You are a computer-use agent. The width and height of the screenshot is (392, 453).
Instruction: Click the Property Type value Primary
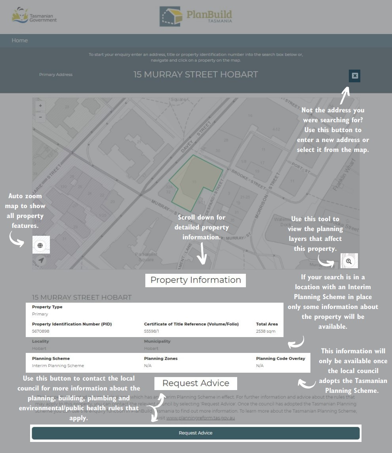[x=40, y=314]
